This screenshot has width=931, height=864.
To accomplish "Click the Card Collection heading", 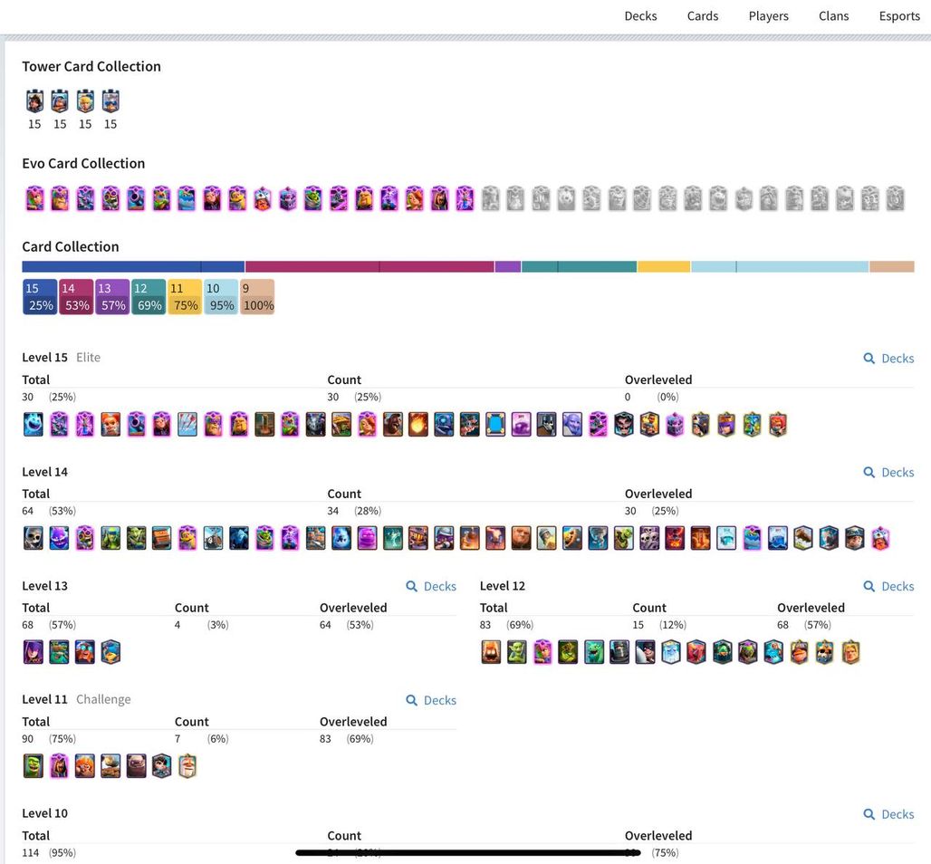I will pyautogui.click(x=71, y=246).
